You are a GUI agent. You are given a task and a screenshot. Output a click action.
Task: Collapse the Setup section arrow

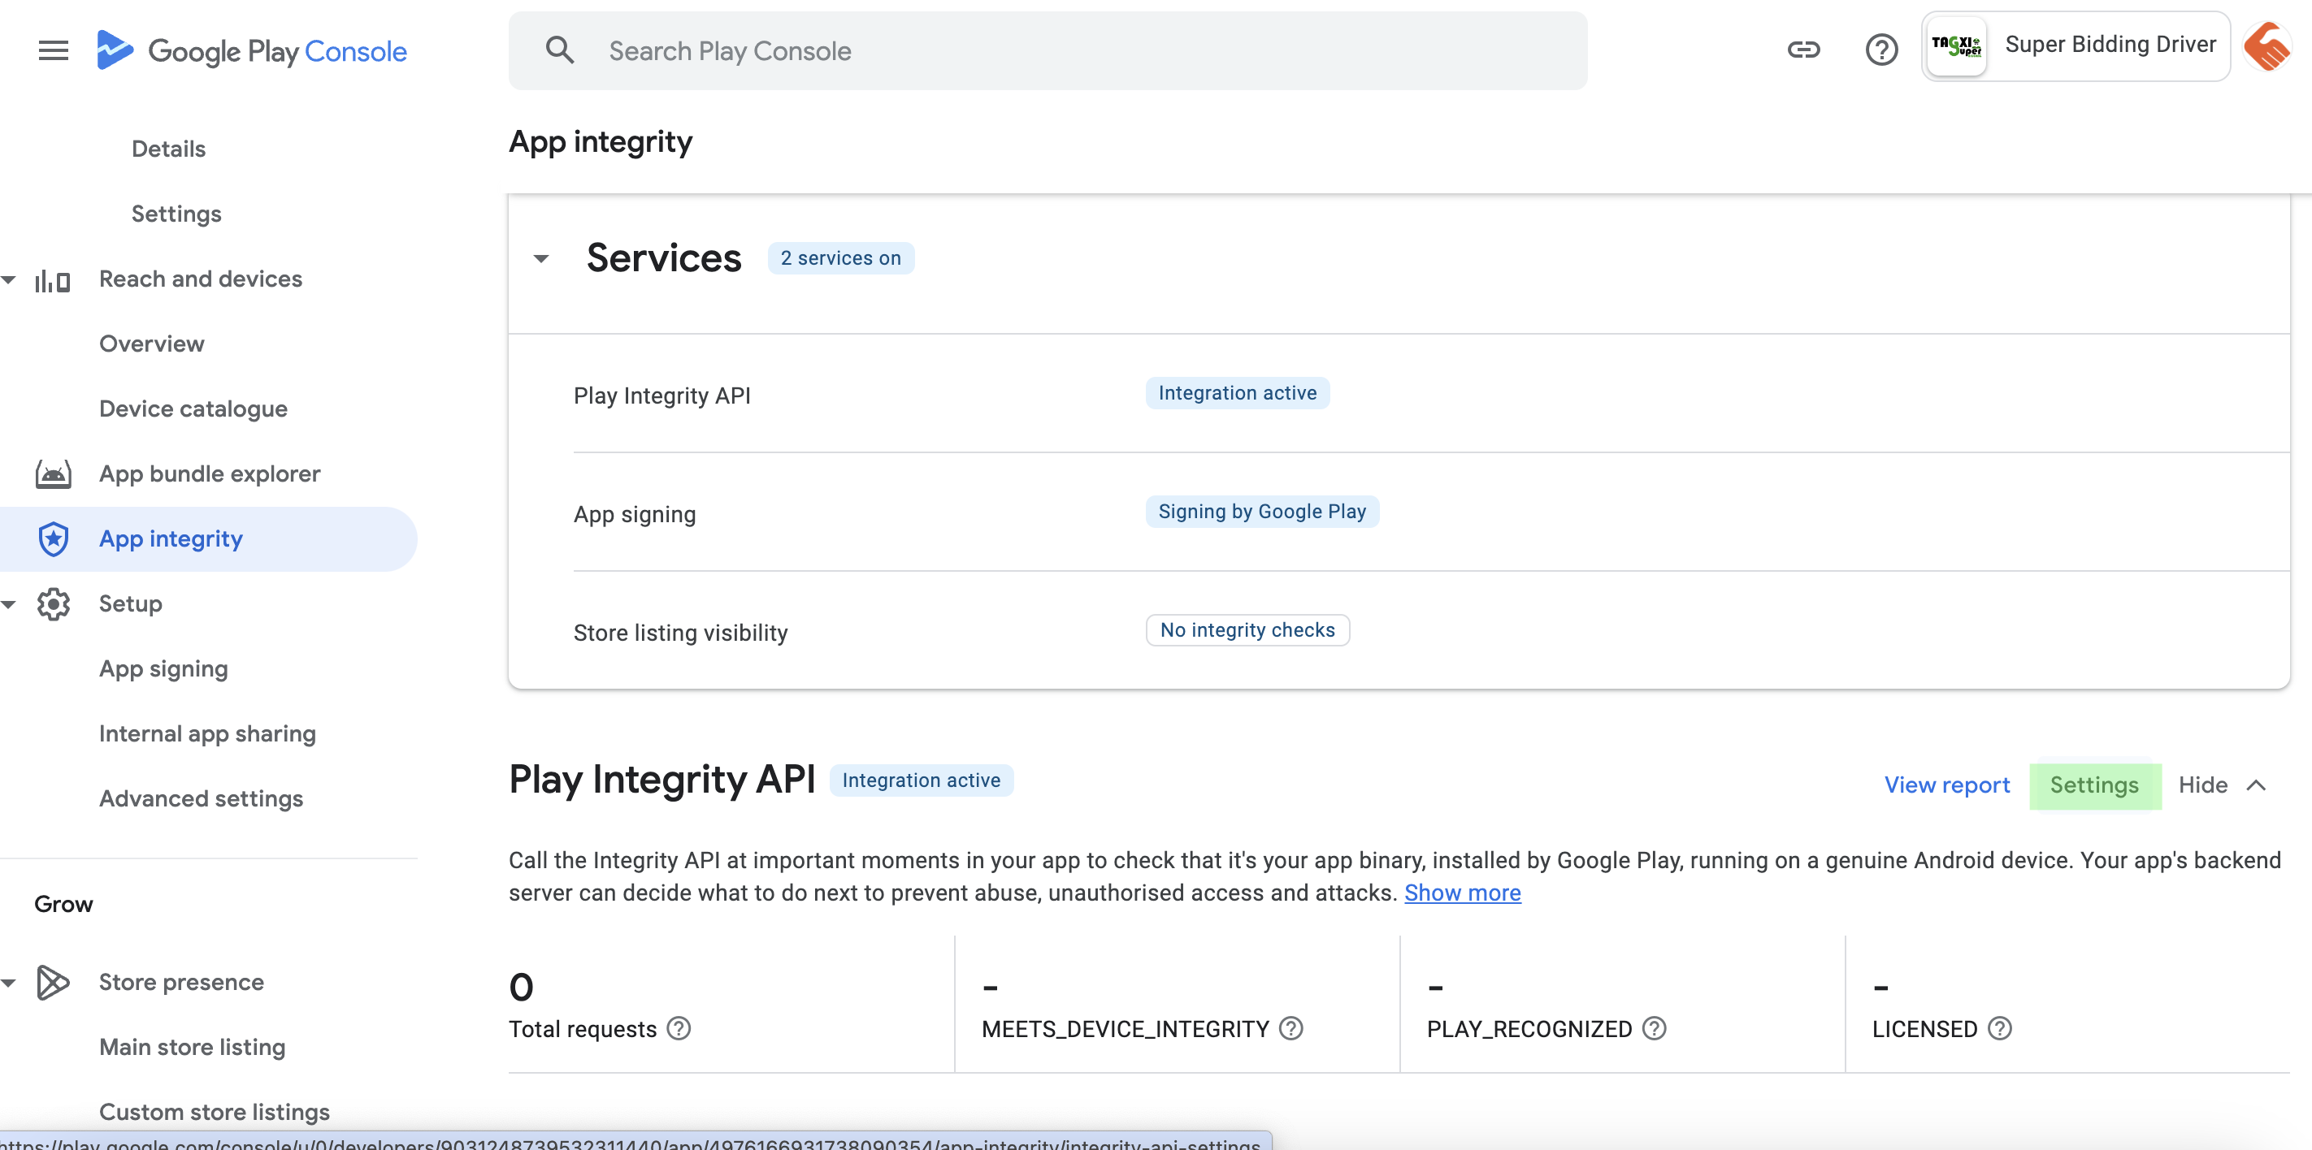click(9, 603)
